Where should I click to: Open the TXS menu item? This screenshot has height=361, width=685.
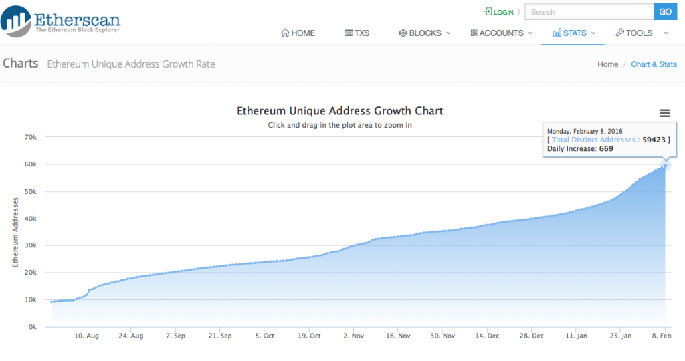tap(357, 33)
